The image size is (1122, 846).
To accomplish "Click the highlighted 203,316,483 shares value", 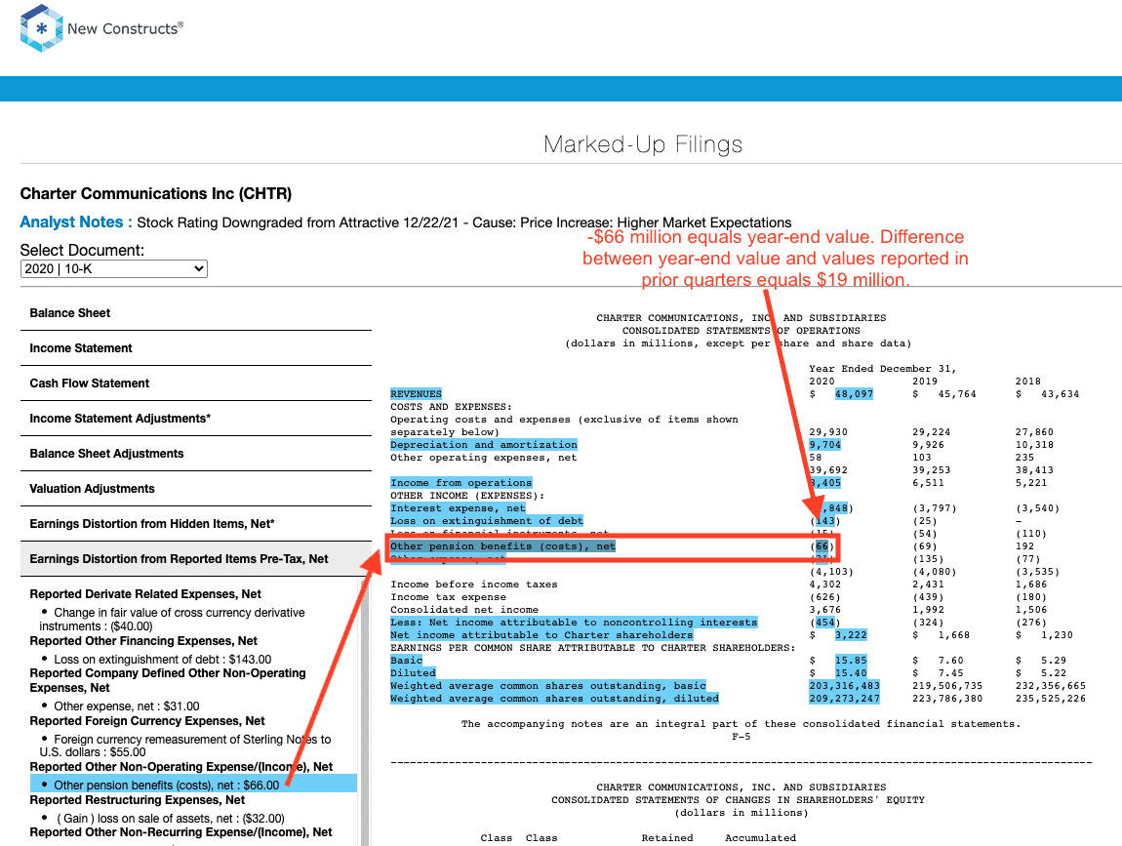I will tap(844, 686).
